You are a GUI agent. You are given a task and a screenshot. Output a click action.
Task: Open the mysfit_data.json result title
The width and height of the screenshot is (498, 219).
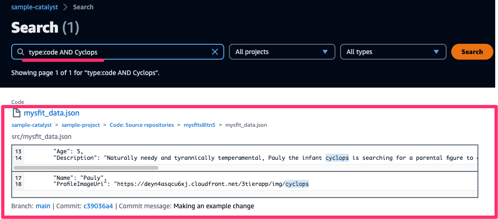[51, 113]
